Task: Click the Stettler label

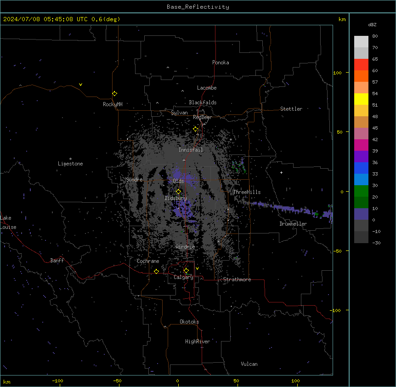Action: (x=291, y=109)
